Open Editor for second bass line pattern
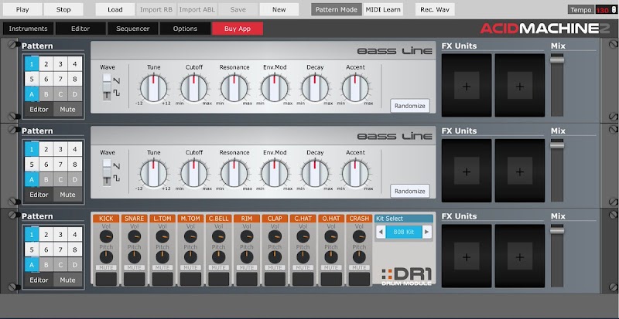This screenshot has height=319, width=619. coord(39,195)
